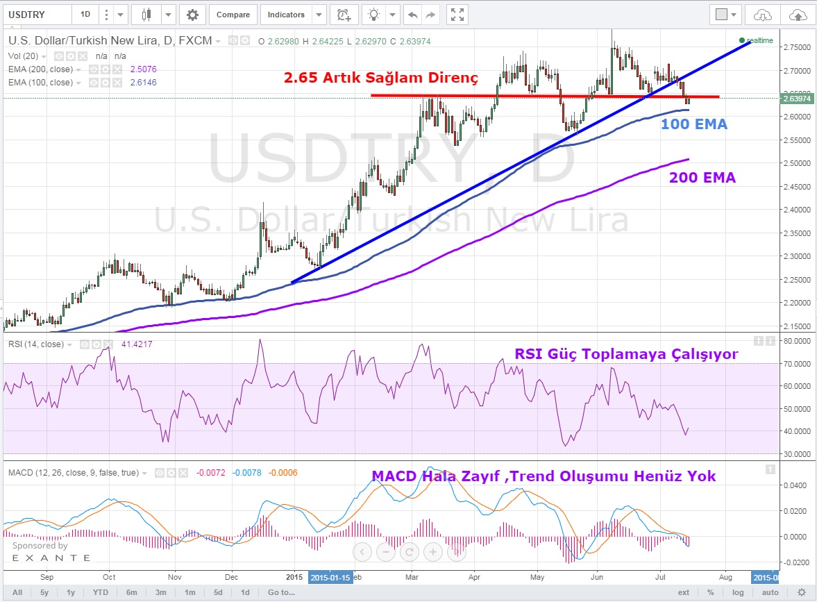Toggle percent scale at bottom right
The image size is (817, 602).
pos(711,592)
